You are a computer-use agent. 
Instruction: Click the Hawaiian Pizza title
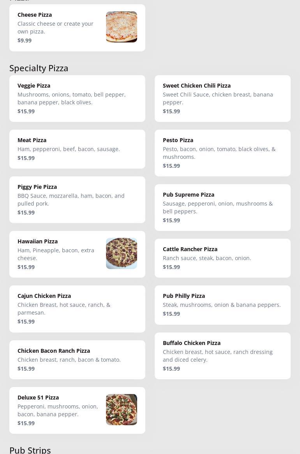[37, 241]
